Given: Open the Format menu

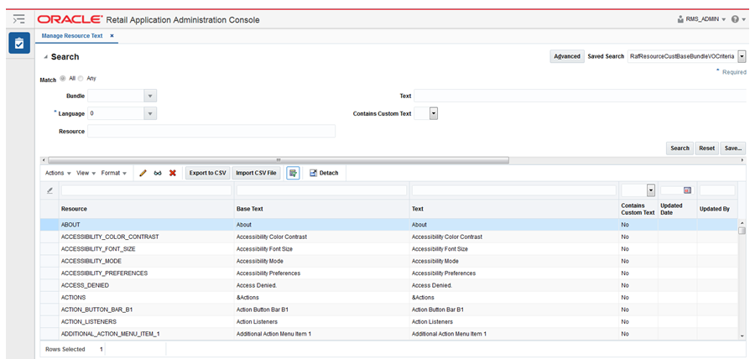Looking at the screenshot, I should click(113, 173).
